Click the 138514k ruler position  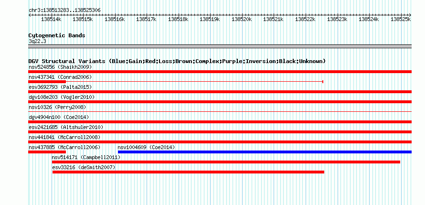click(x=51, y=19)
